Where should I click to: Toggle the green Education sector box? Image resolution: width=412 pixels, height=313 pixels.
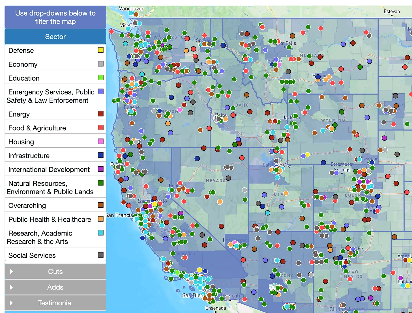coord(100,78)
